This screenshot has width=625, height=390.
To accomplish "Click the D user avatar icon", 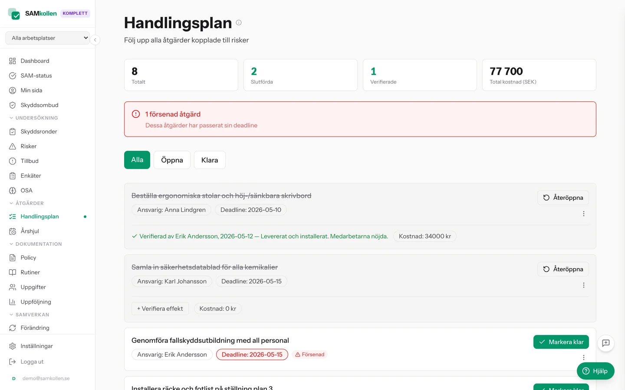I will (x=14, y=379).
